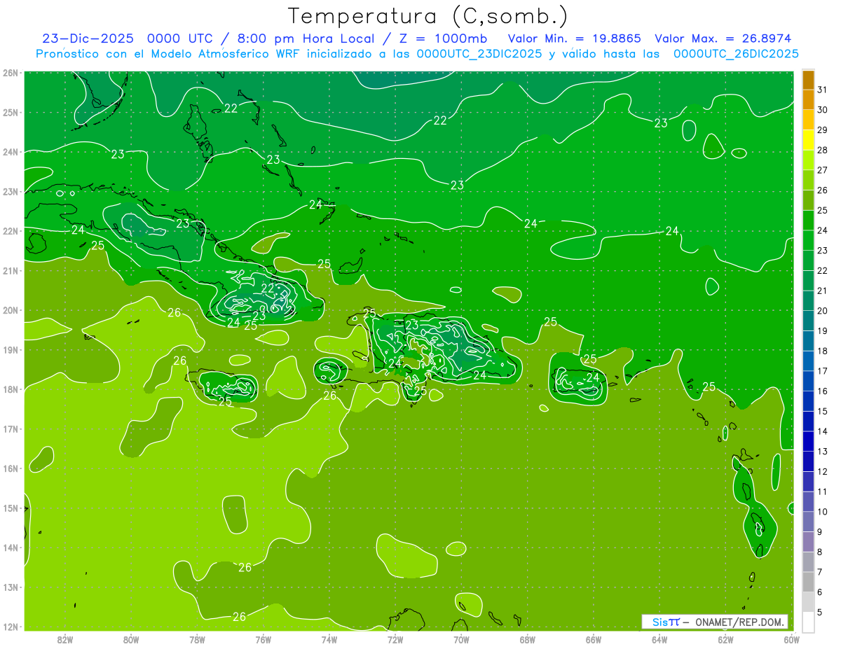
Task: Click the 12N latitude axis label
Action: pos(11,627)
